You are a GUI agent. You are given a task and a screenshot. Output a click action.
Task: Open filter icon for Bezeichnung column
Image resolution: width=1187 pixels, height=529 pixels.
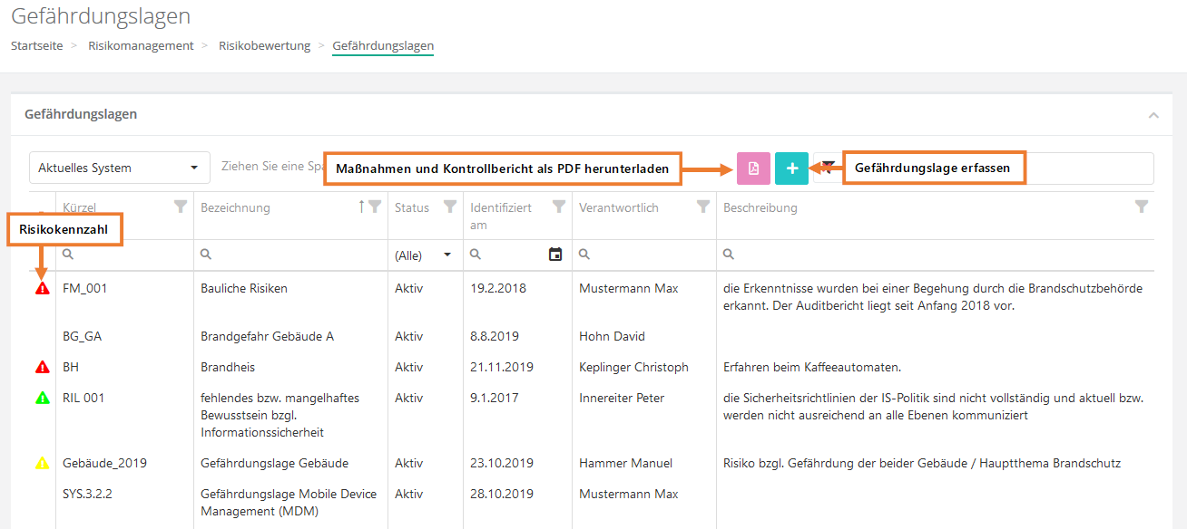tap(375, 207)
